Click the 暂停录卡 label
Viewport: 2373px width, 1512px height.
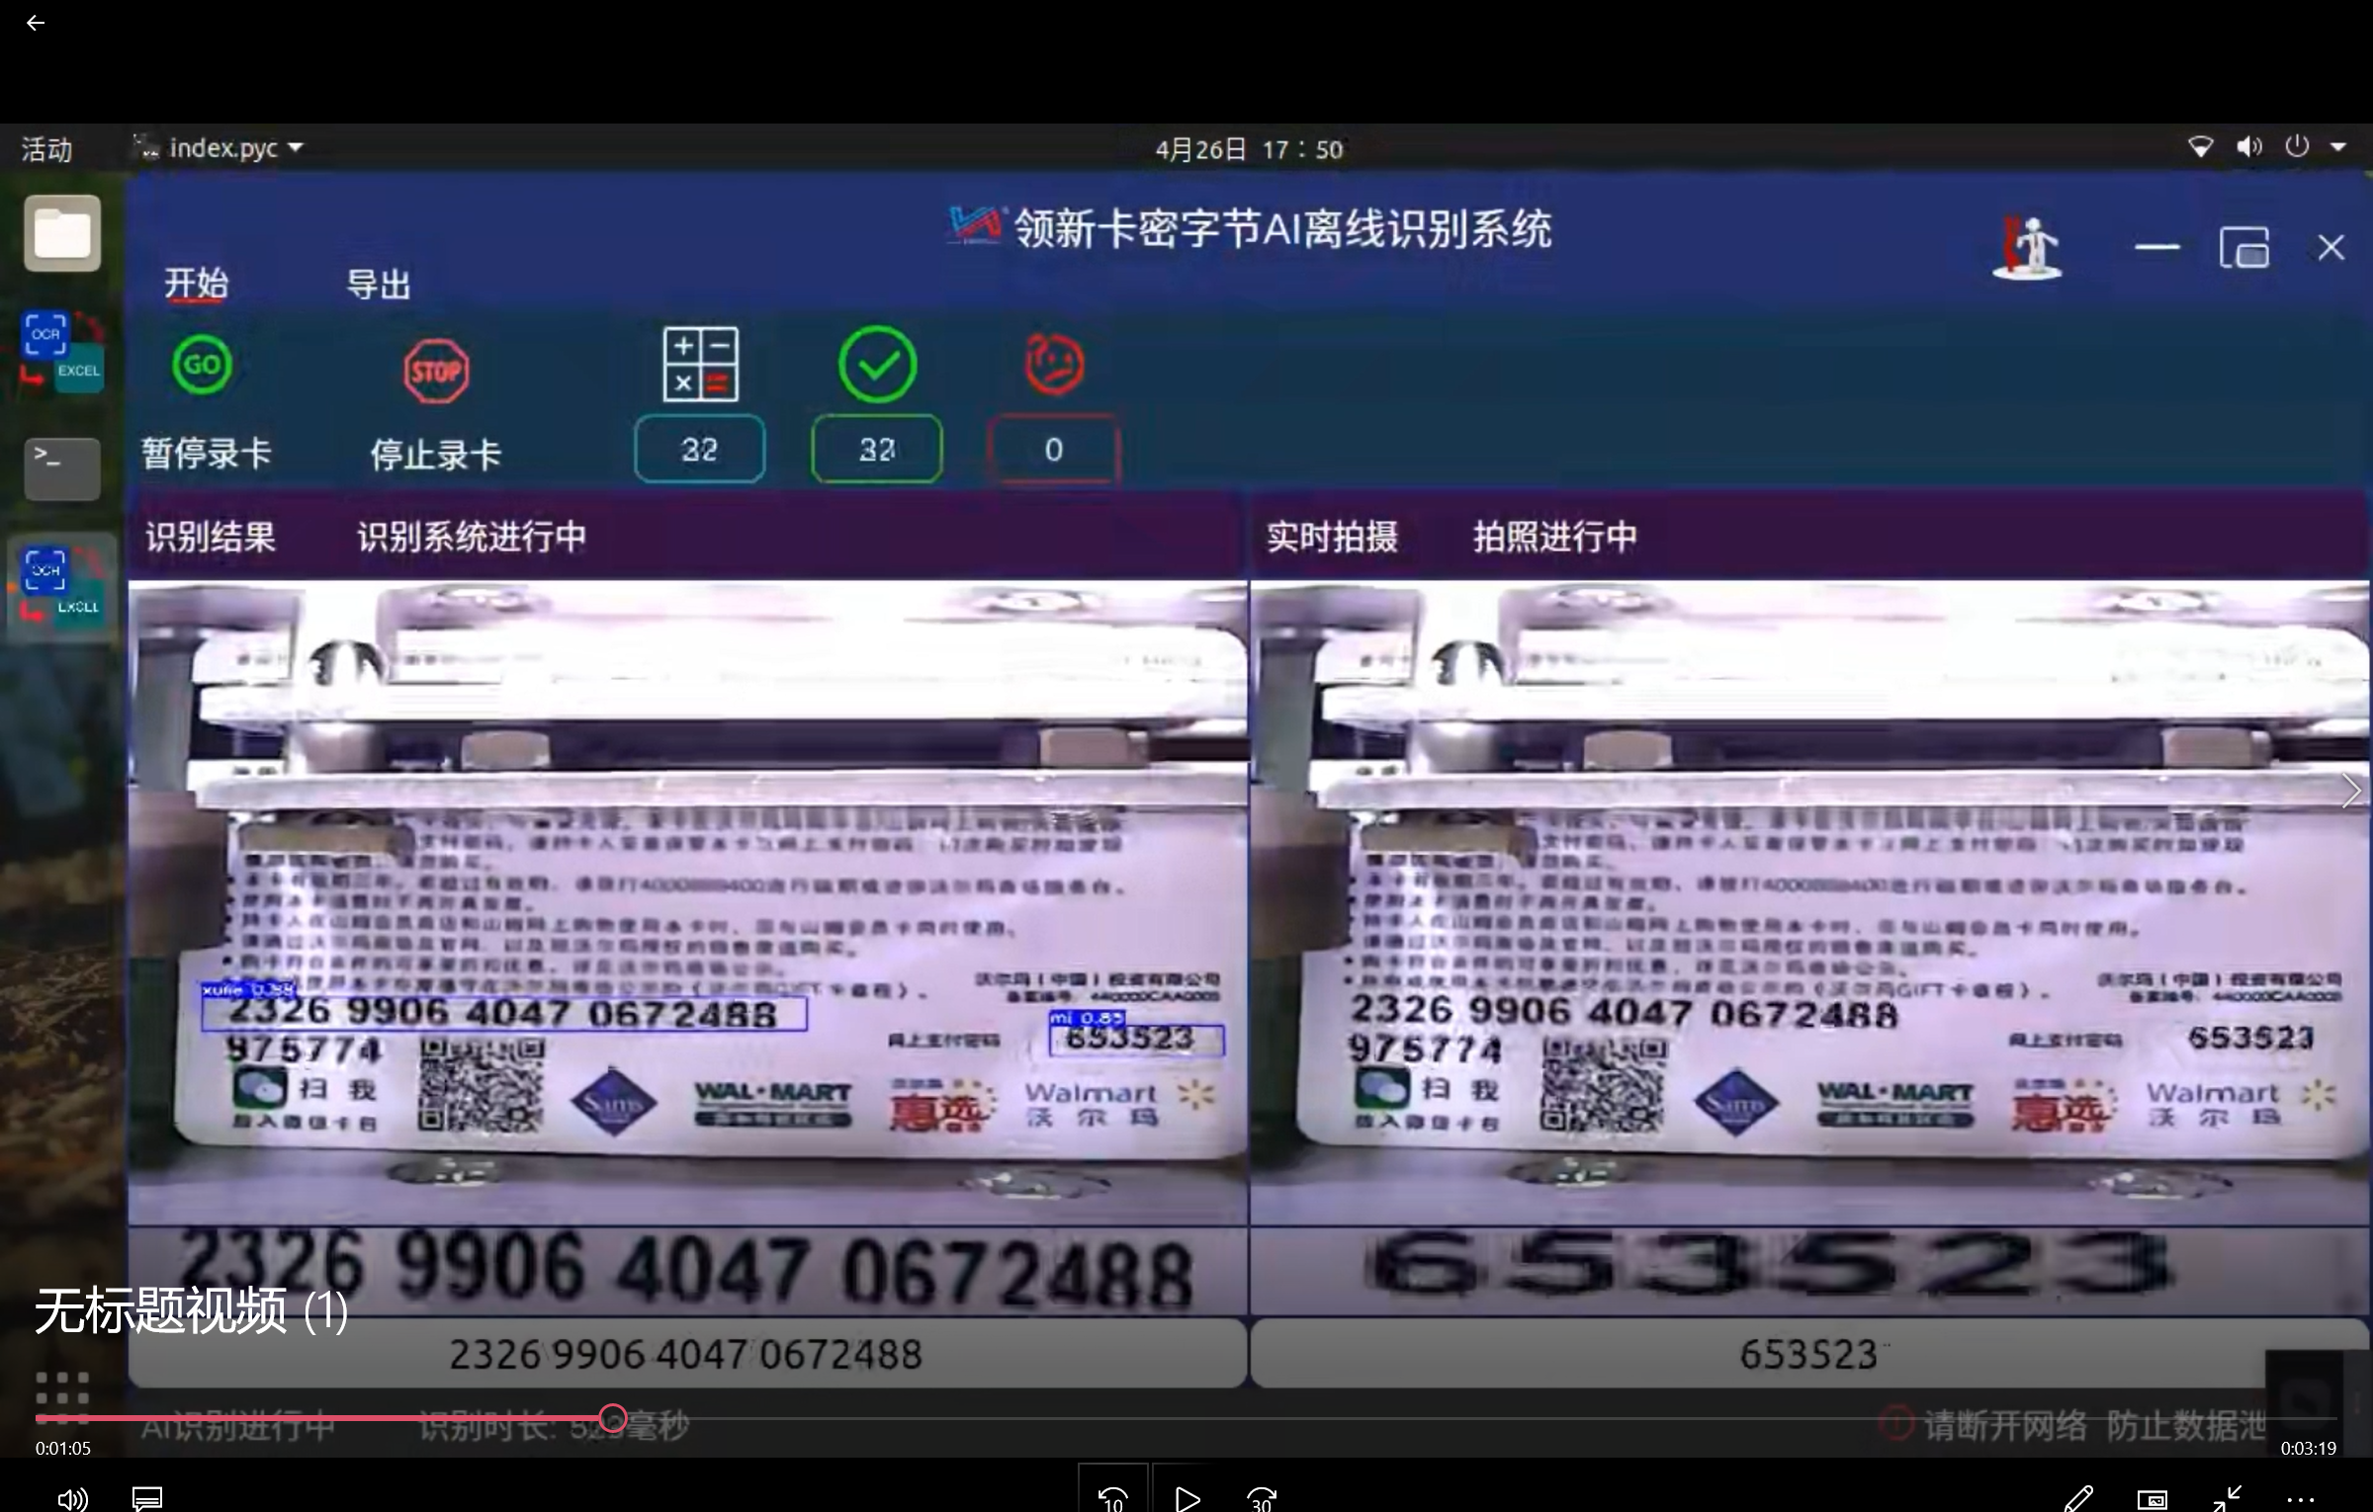tap(207, 454)
